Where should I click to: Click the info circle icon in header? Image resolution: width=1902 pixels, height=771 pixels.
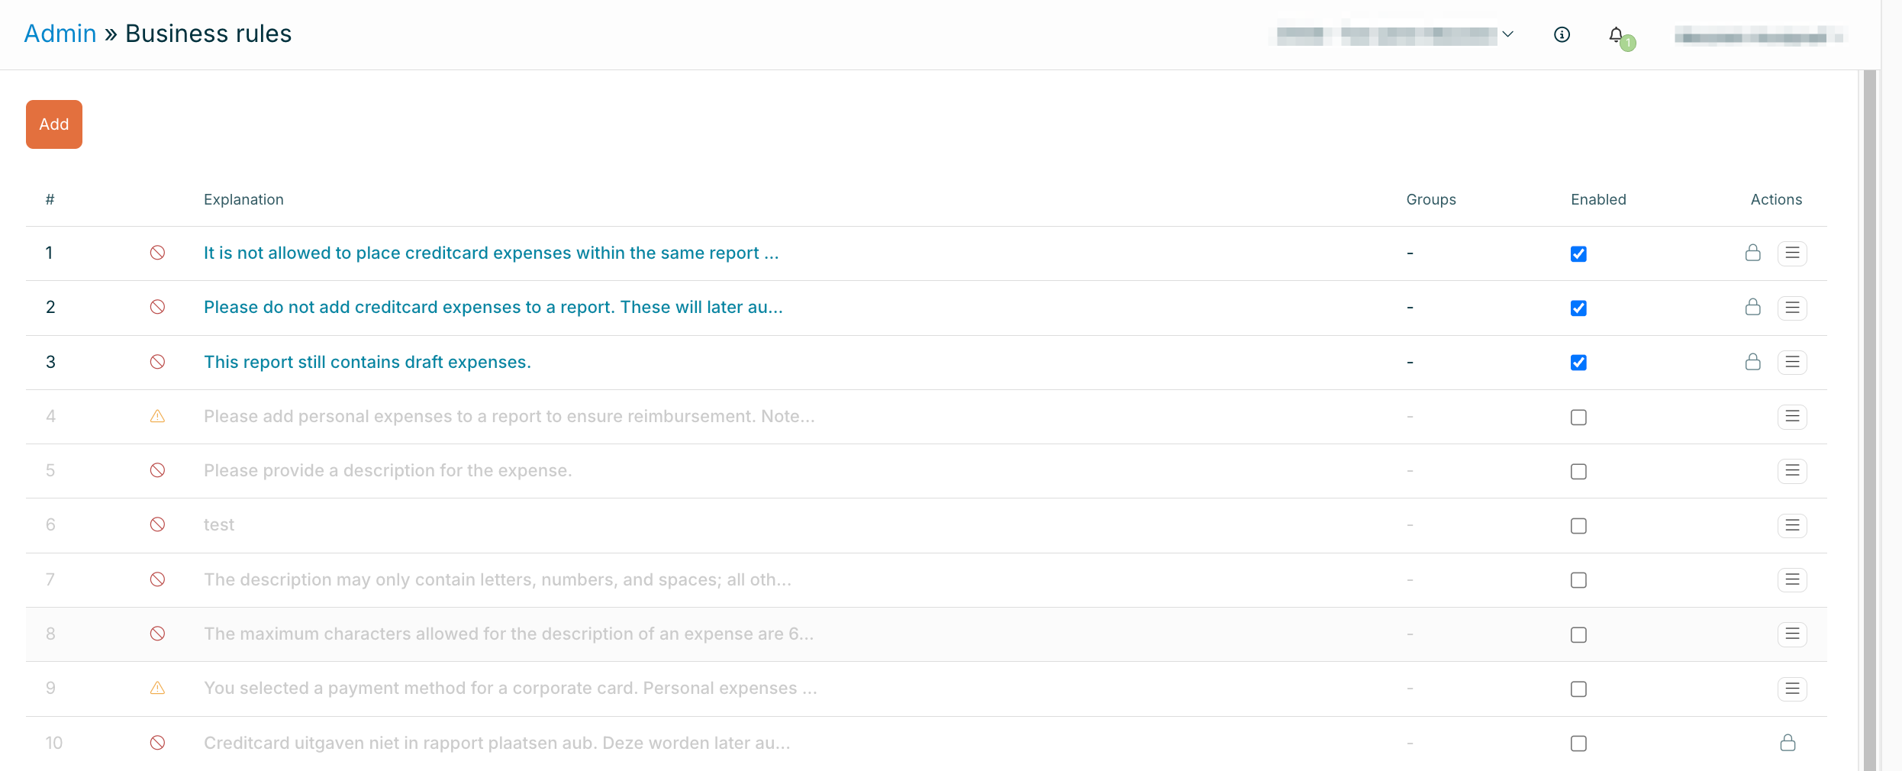tap(1562, 35)
